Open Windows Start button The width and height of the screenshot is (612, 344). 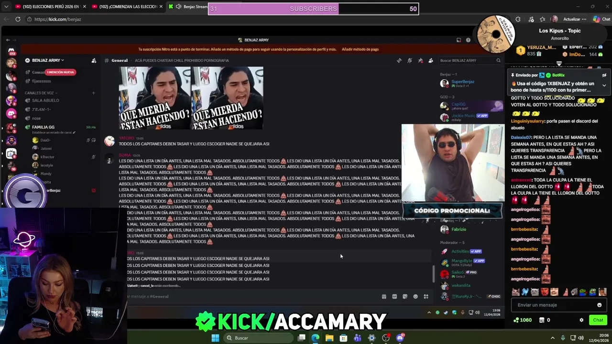pos(215,338)
